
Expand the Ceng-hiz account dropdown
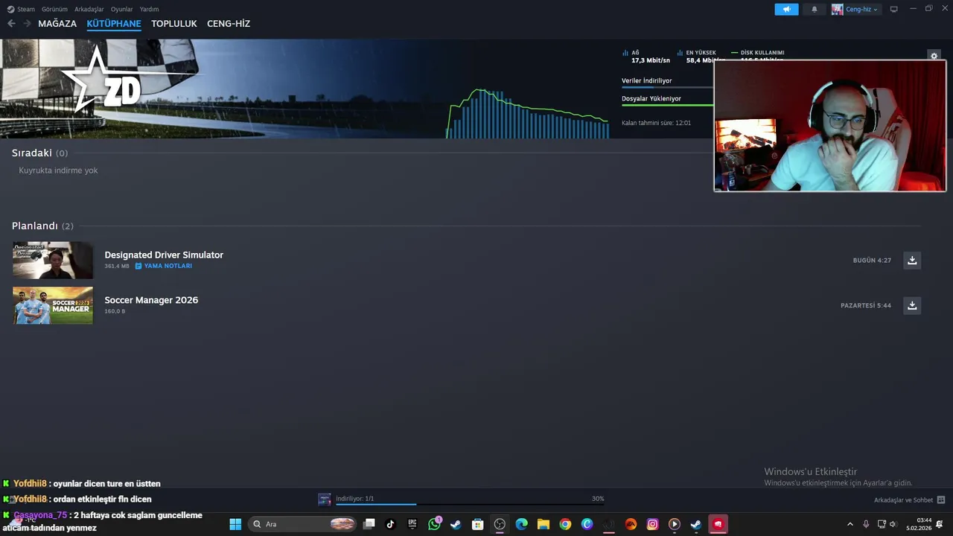[855, 9]
